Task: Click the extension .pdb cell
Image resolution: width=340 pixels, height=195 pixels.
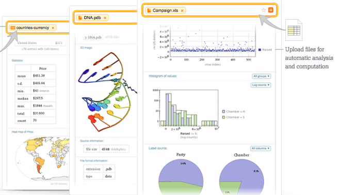Action: tap(108, 169)
